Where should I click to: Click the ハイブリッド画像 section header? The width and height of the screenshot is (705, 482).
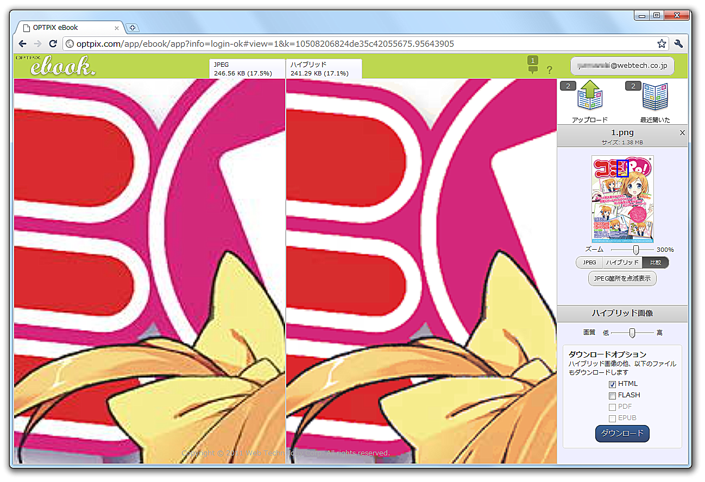point(622,313)
